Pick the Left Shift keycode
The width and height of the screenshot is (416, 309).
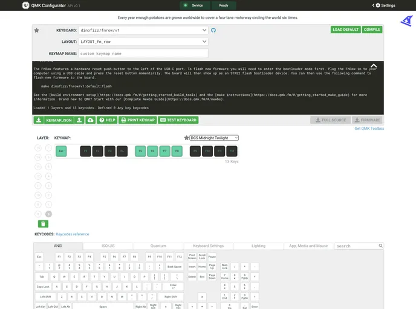[45, 297]
